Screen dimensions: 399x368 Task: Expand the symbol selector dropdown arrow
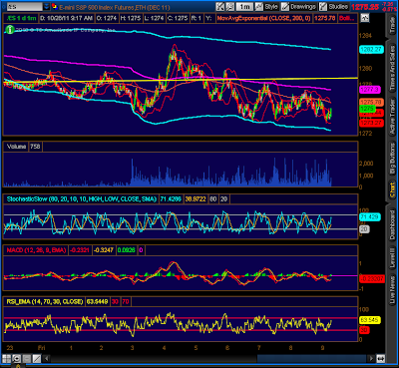[47, 6]
